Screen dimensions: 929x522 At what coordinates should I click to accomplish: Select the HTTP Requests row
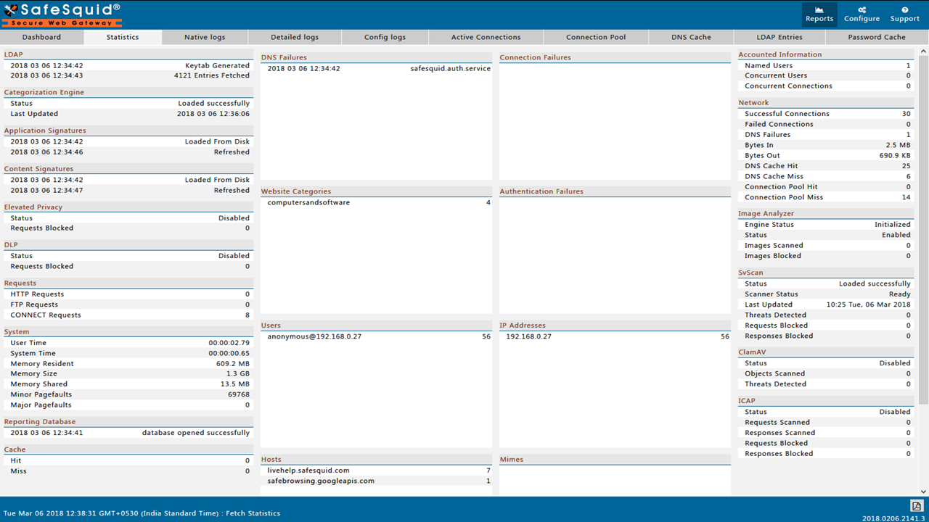coord(128,294)
